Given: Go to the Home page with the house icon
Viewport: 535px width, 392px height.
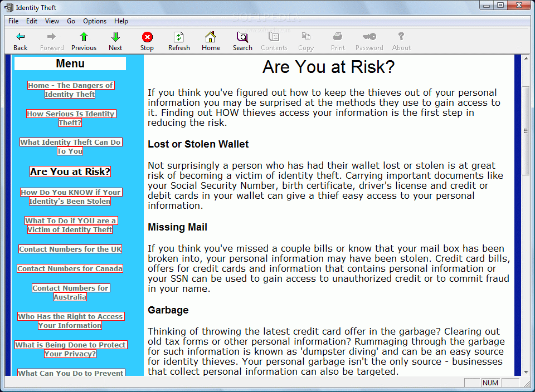Looking at the screenshot, I should pos(211,37).
